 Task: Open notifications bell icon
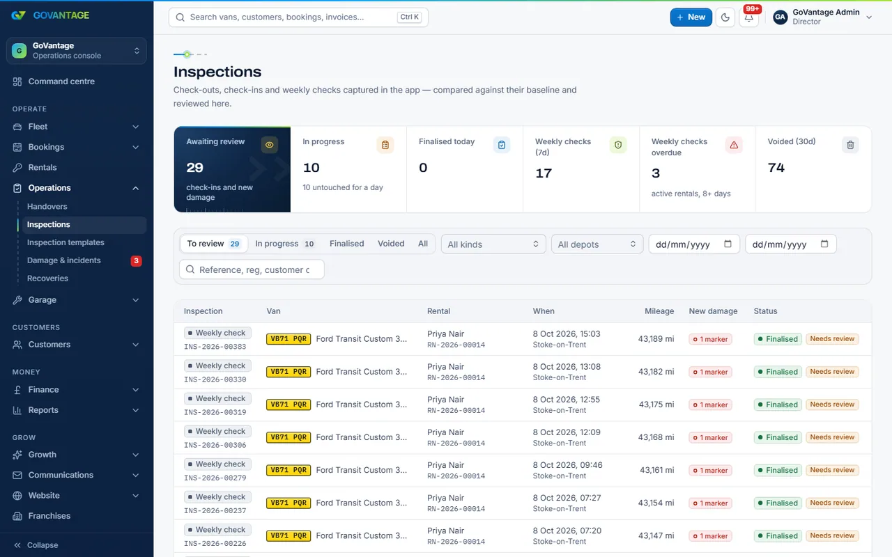749,17
